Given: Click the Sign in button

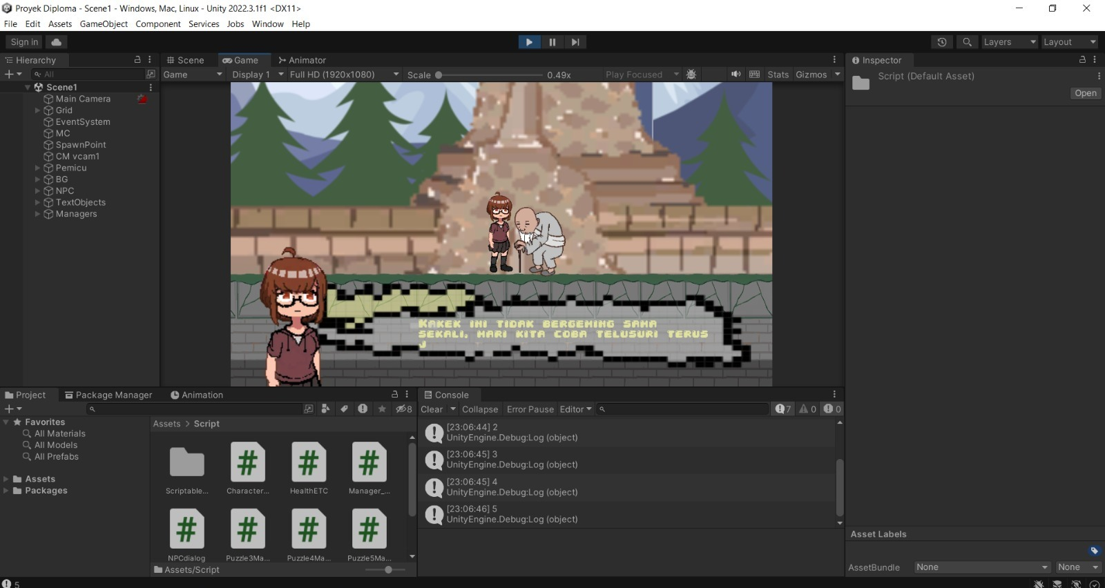Looking at the screenshot, I should [25, 42].
